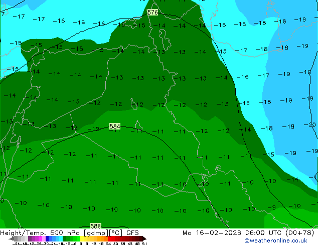This screenshot has height=245, width=318.
Task: Click the cyan swatch in the legend
Action: point(61,238)
